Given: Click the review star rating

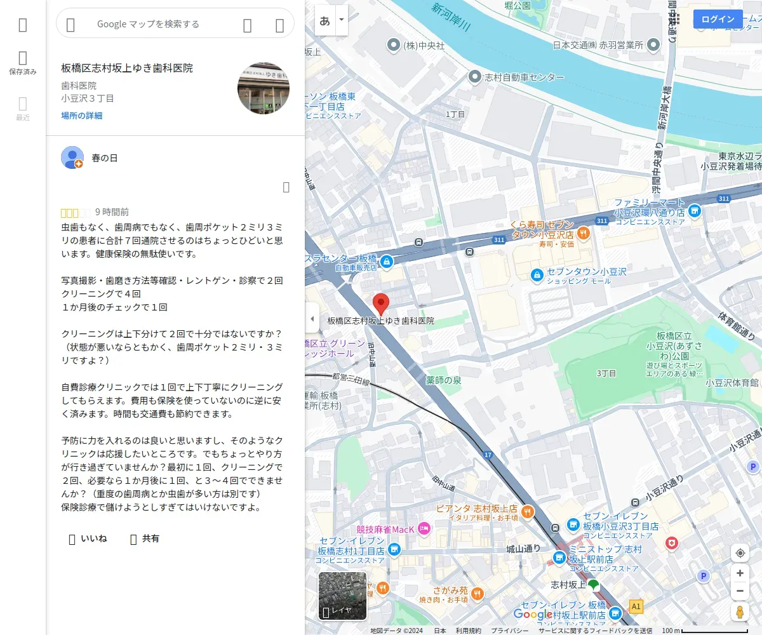Looking at the screenshot, I should click(x=76, y=213).
